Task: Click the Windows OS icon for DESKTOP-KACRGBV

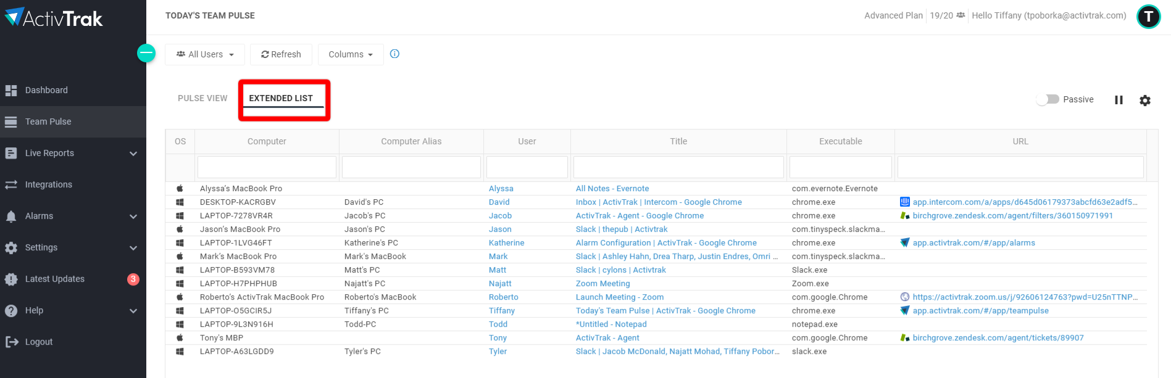Action: (x=180, y=202)
